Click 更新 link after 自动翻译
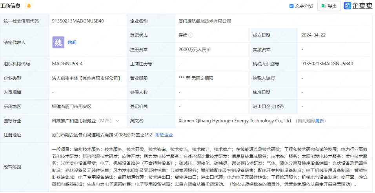This screenshot has width=375, height=193. [320, 121]
